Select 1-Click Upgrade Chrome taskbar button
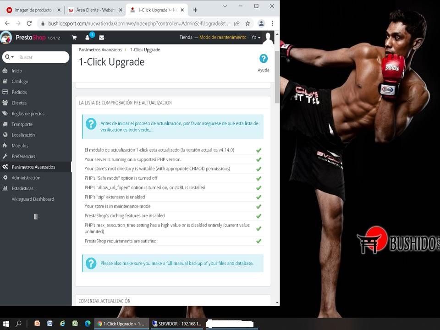Viewport: 440px width, 330px height. pos(121,324)
